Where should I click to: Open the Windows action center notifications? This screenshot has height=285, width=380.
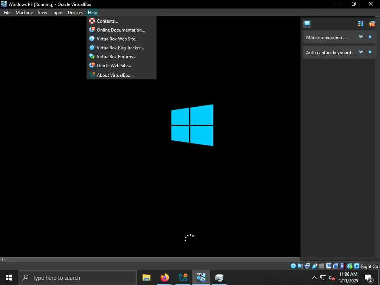point(368,278)
